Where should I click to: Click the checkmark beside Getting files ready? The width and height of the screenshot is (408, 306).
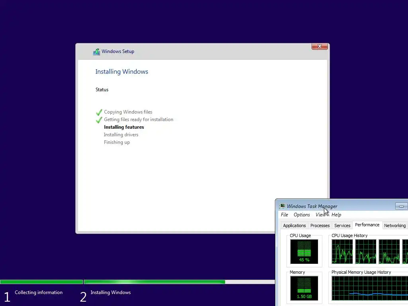(99, 120)
